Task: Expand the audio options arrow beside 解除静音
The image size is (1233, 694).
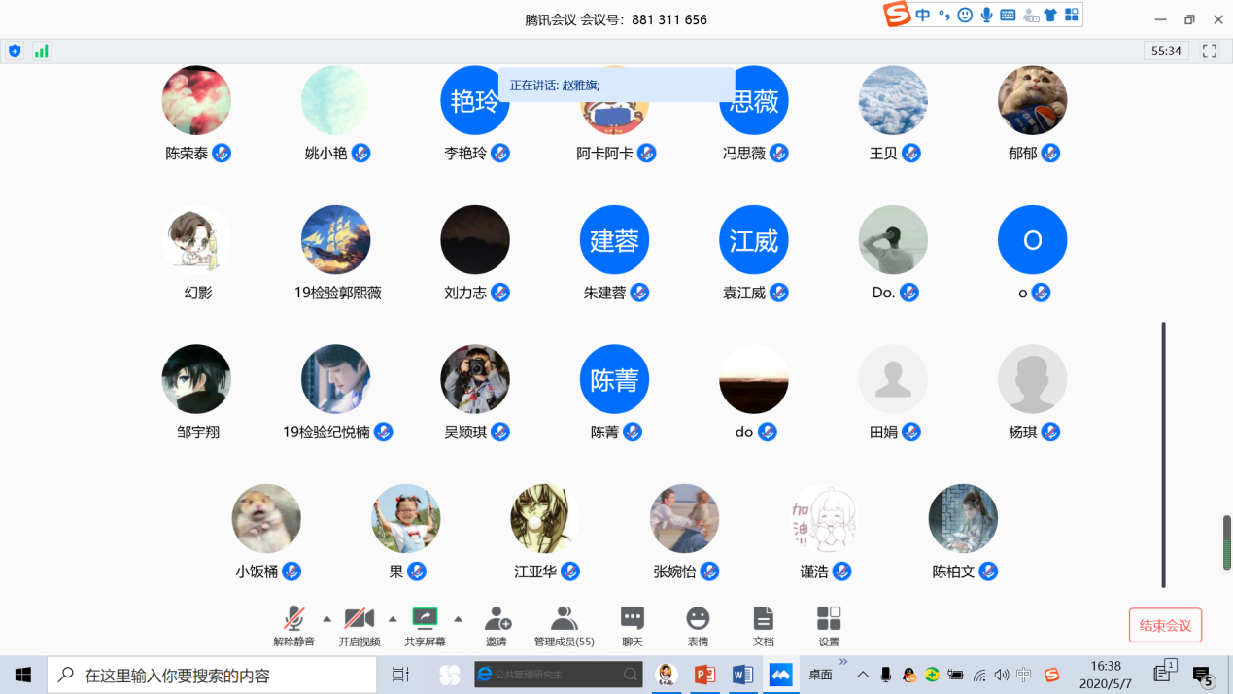Action: 326,619
